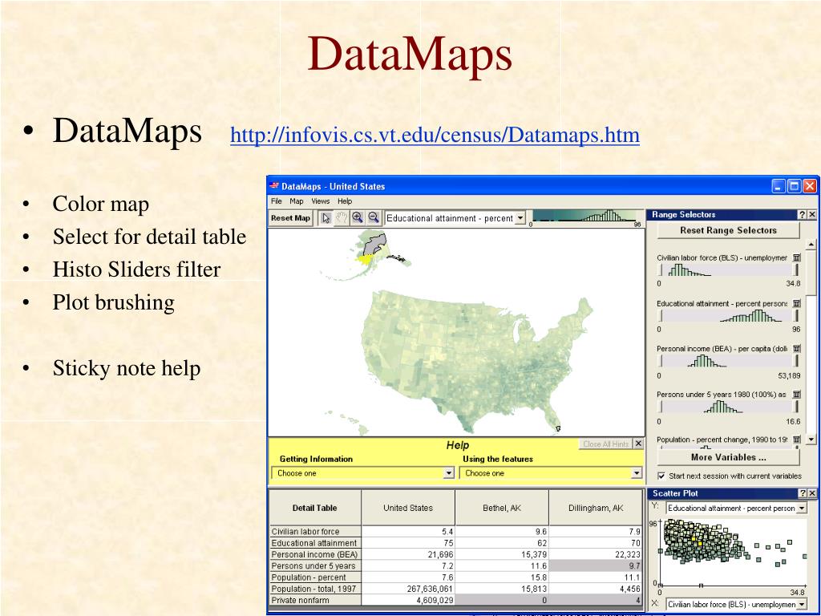The width and height of the screenshot is (821, 616).
Task: Activate the zoom in magnifier tool
Action: (358, 218)
